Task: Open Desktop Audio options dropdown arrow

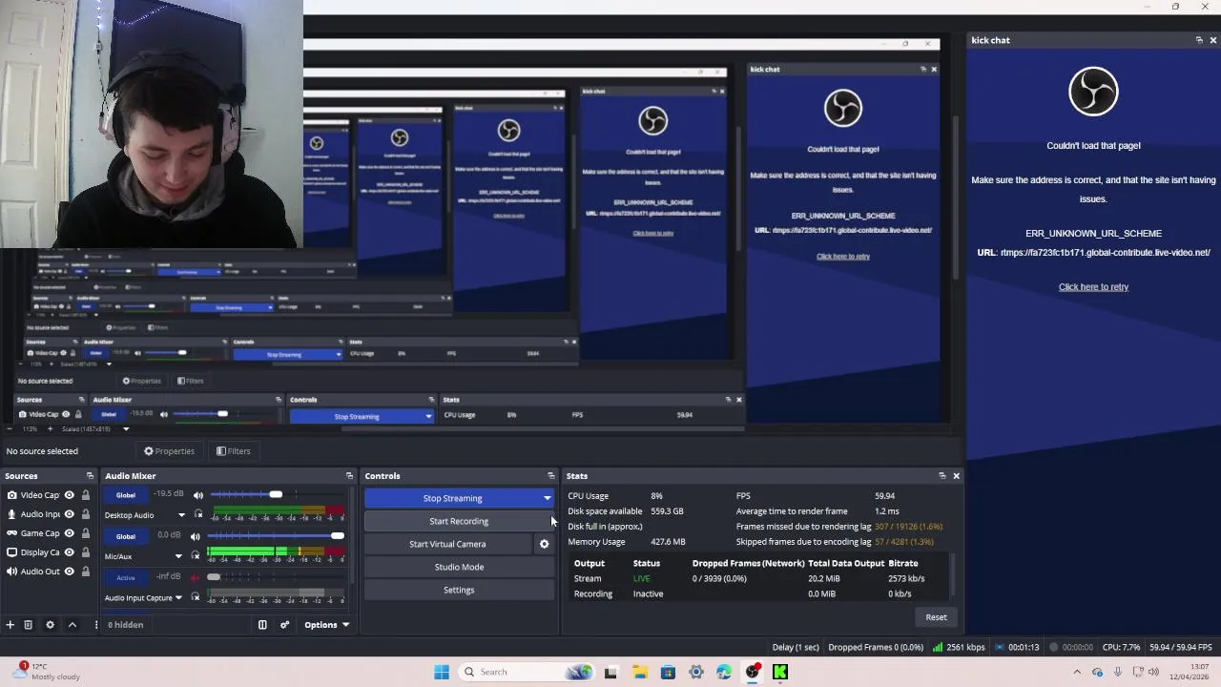Action: tap(181, 515)
